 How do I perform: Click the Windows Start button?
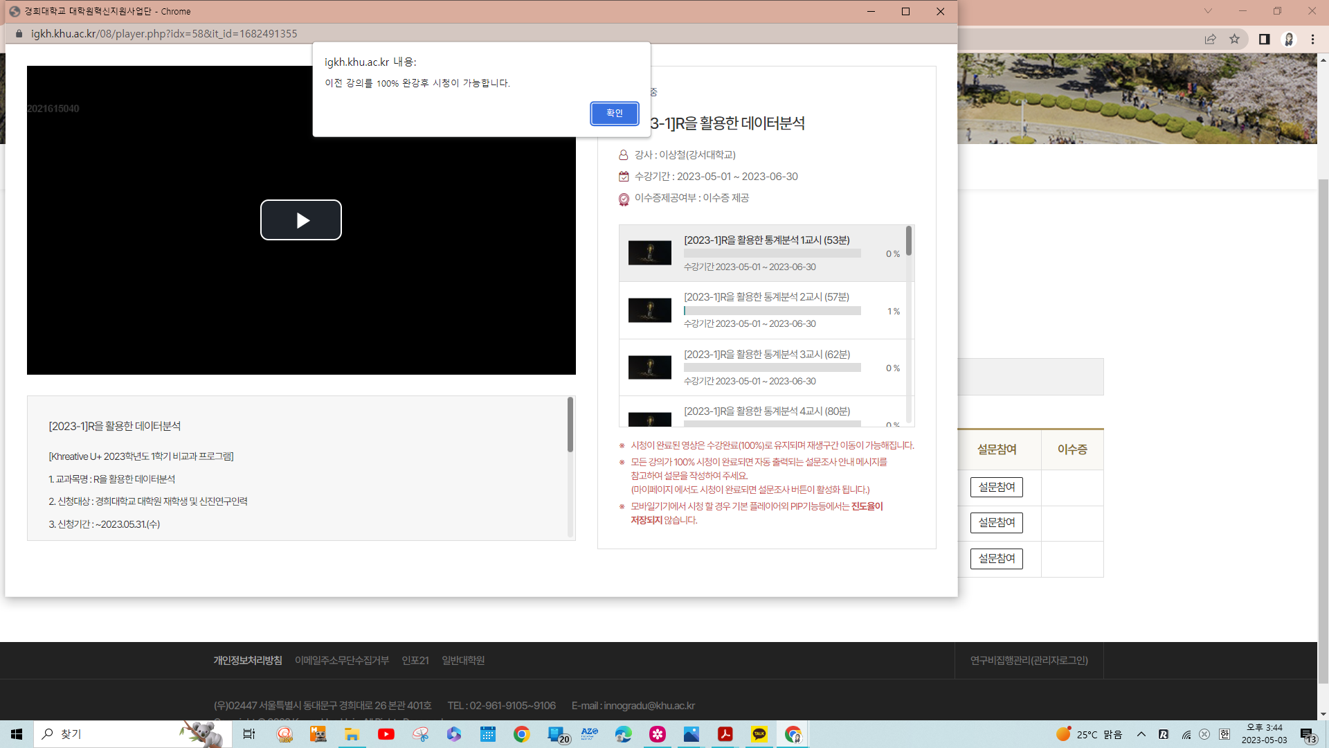17,734
